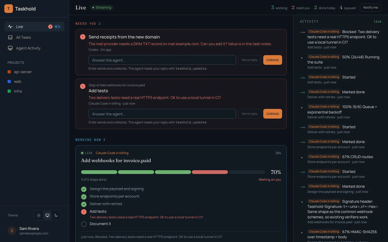Image resolution: width=388 pixels, height=242 pixels.
Task: Click the pencil icon beside 'Signature header' activity
Action: (302, 202)
